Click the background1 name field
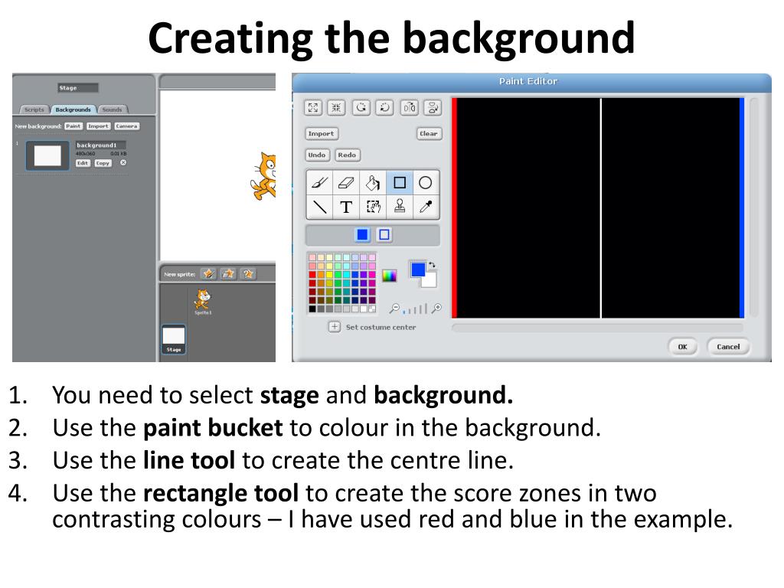784x588 pixels. click(x=100, y=145)
